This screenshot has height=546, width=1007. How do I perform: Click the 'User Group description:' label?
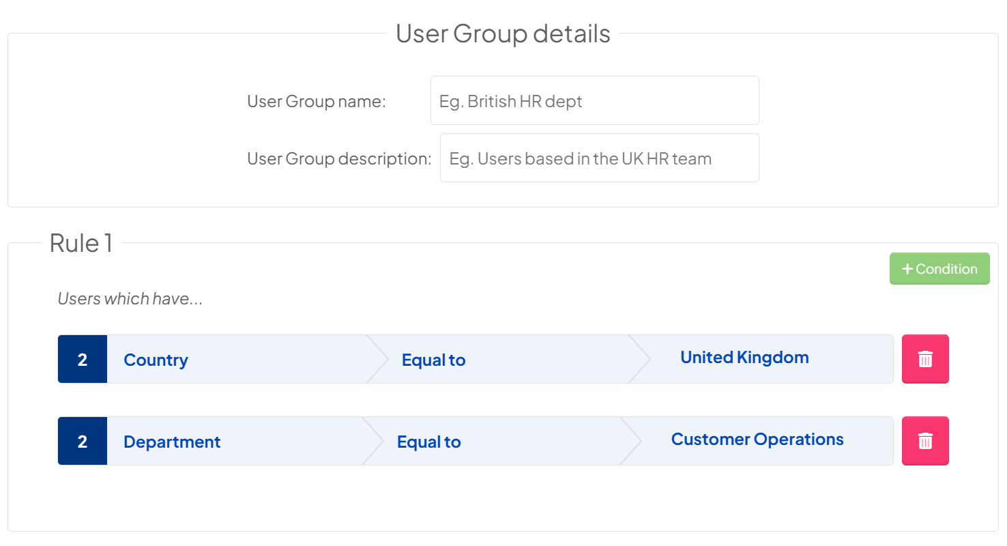(x=339, y=159)
